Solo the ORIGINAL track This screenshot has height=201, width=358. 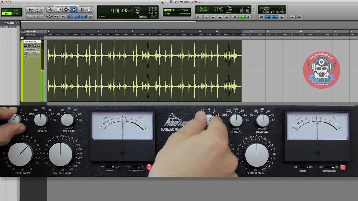[x=34, y=46]
